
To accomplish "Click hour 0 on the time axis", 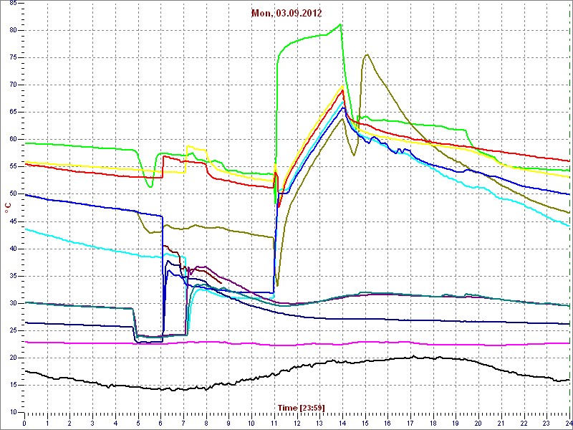I will pyautogui.click(x=24, y=423).
